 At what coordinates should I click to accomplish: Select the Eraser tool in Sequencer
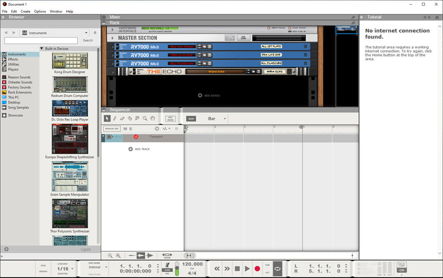coord(122,118)
